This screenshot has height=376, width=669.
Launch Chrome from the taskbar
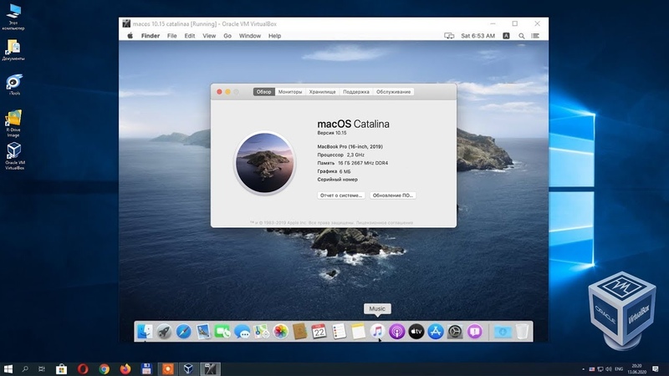[x=104, y=368]
